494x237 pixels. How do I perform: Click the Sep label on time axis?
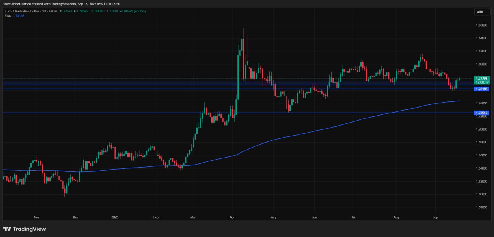[436, 217]
